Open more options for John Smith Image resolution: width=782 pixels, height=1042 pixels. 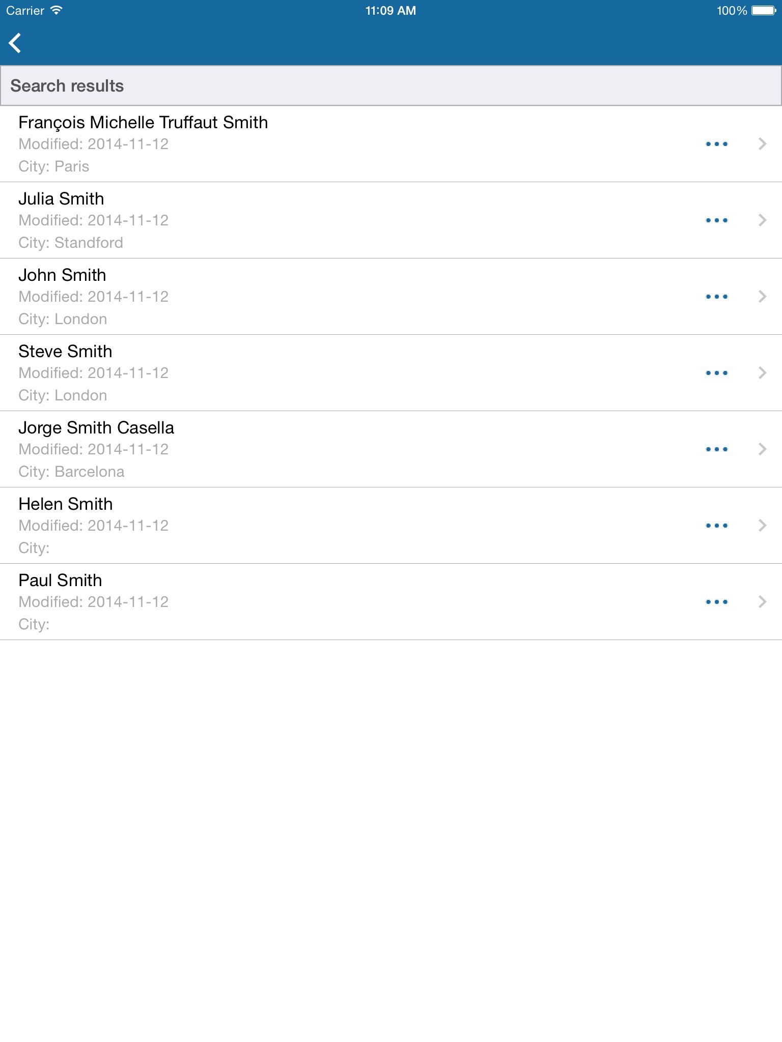[x=716, y=297]
